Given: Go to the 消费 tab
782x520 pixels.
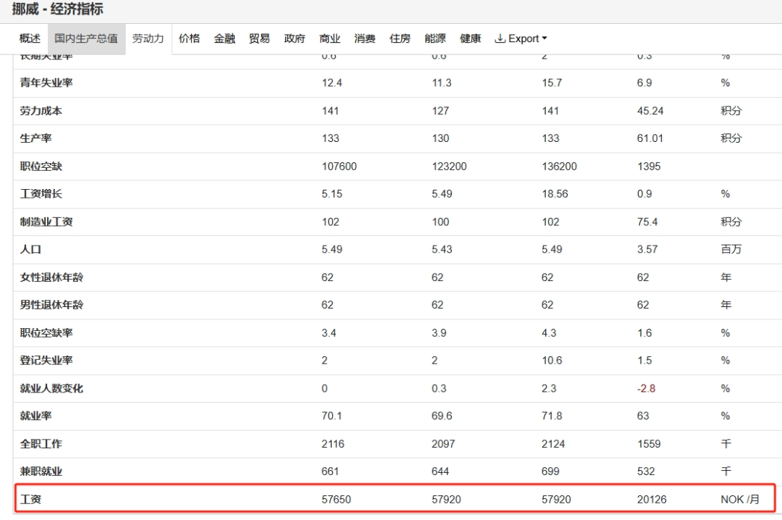Looking at the screenshot, I should 365,38.
